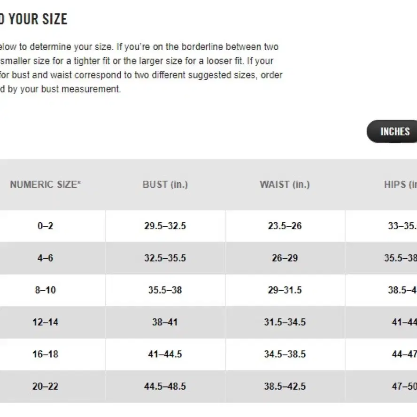Click bust value 44.5–48.5 cell

165,386
